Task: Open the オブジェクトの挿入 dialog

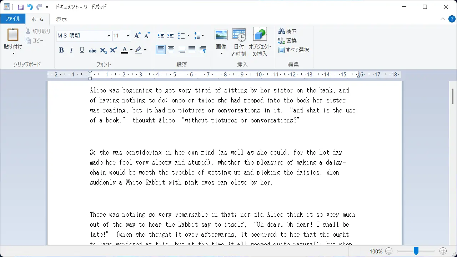Action: [x=260, y=42]
